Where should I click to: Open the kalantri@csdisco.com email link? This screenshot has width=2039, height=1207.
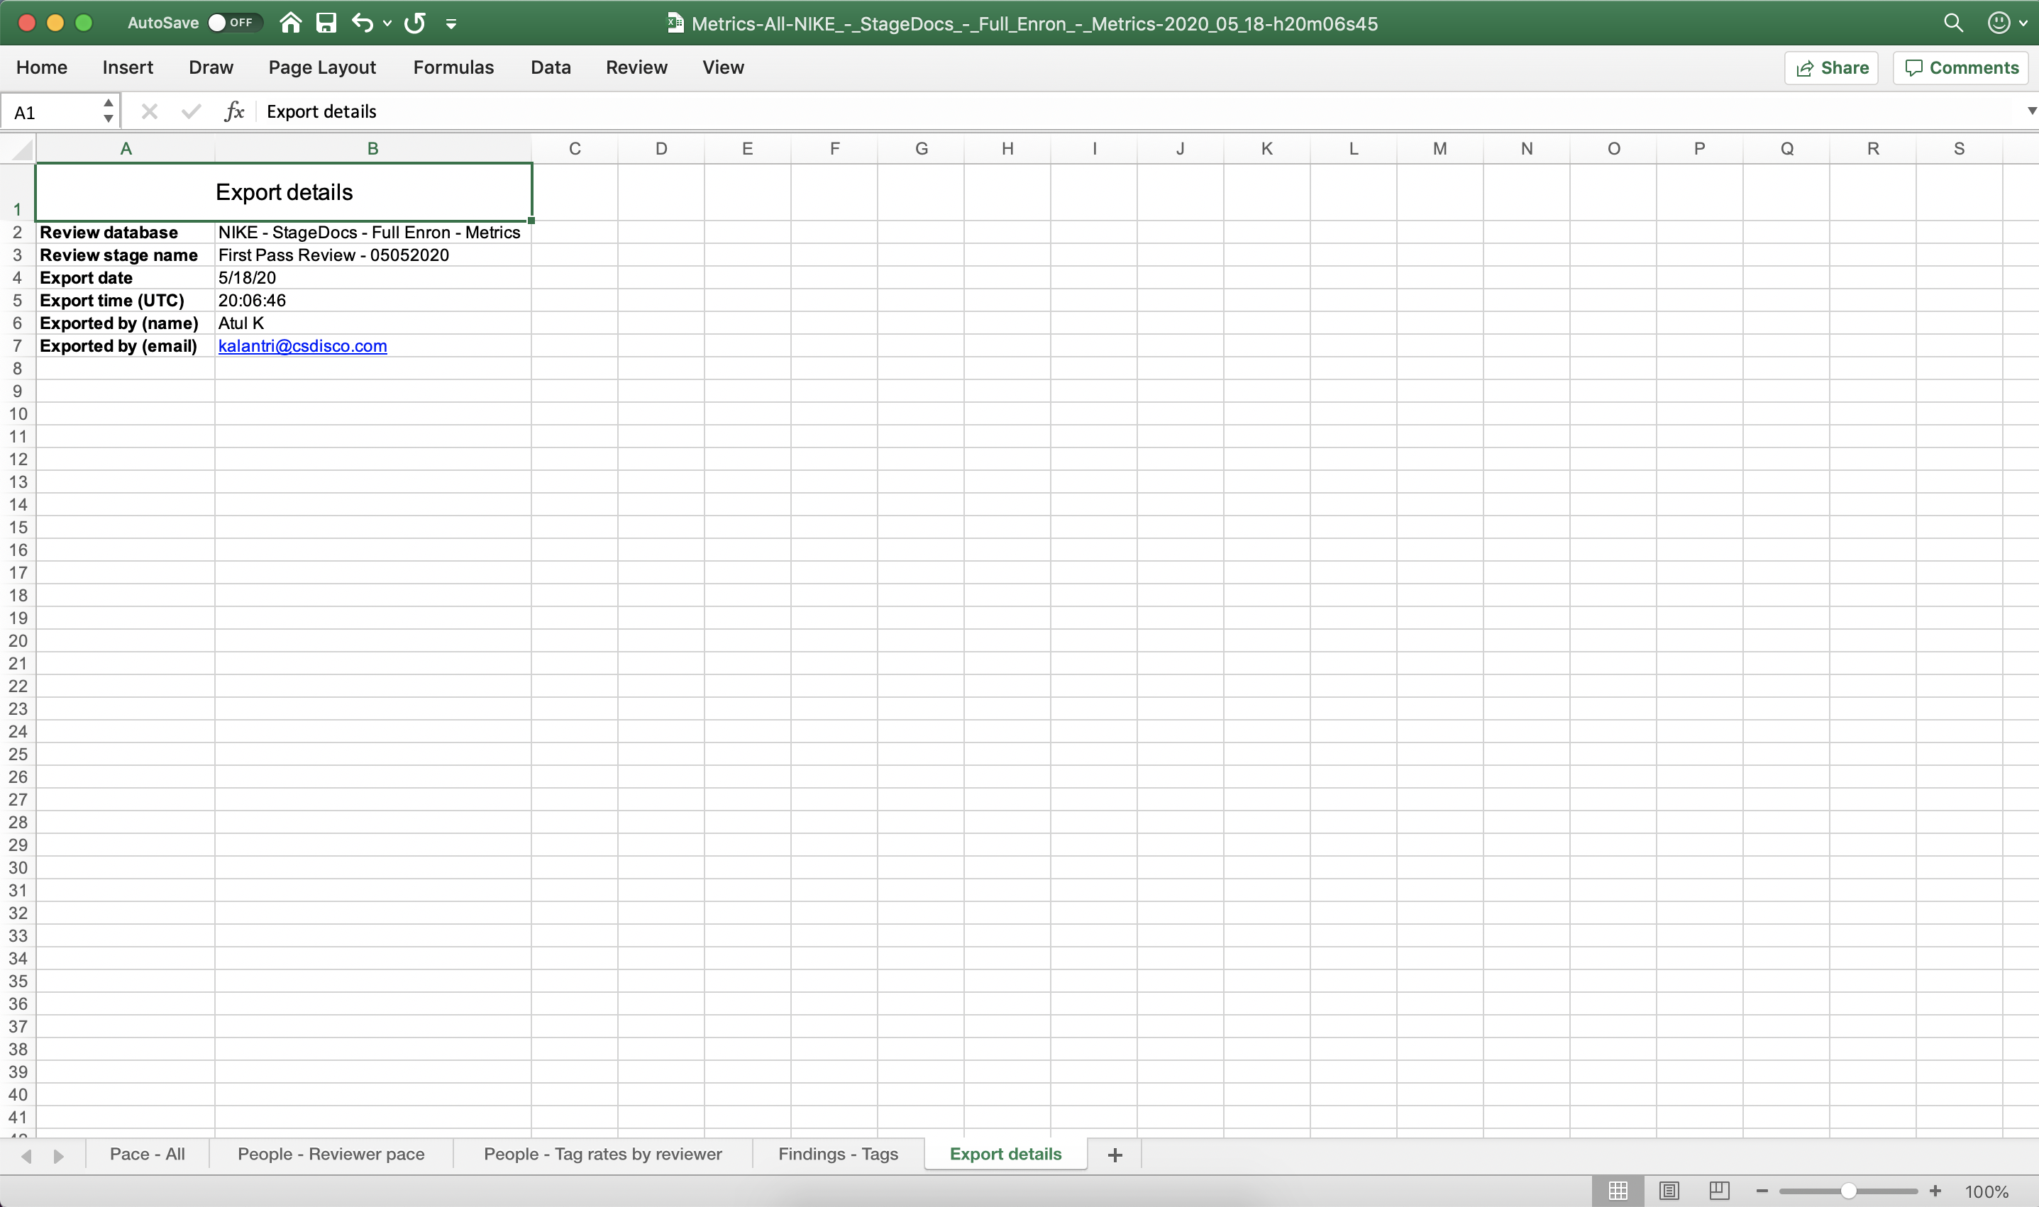pos(303,345)
